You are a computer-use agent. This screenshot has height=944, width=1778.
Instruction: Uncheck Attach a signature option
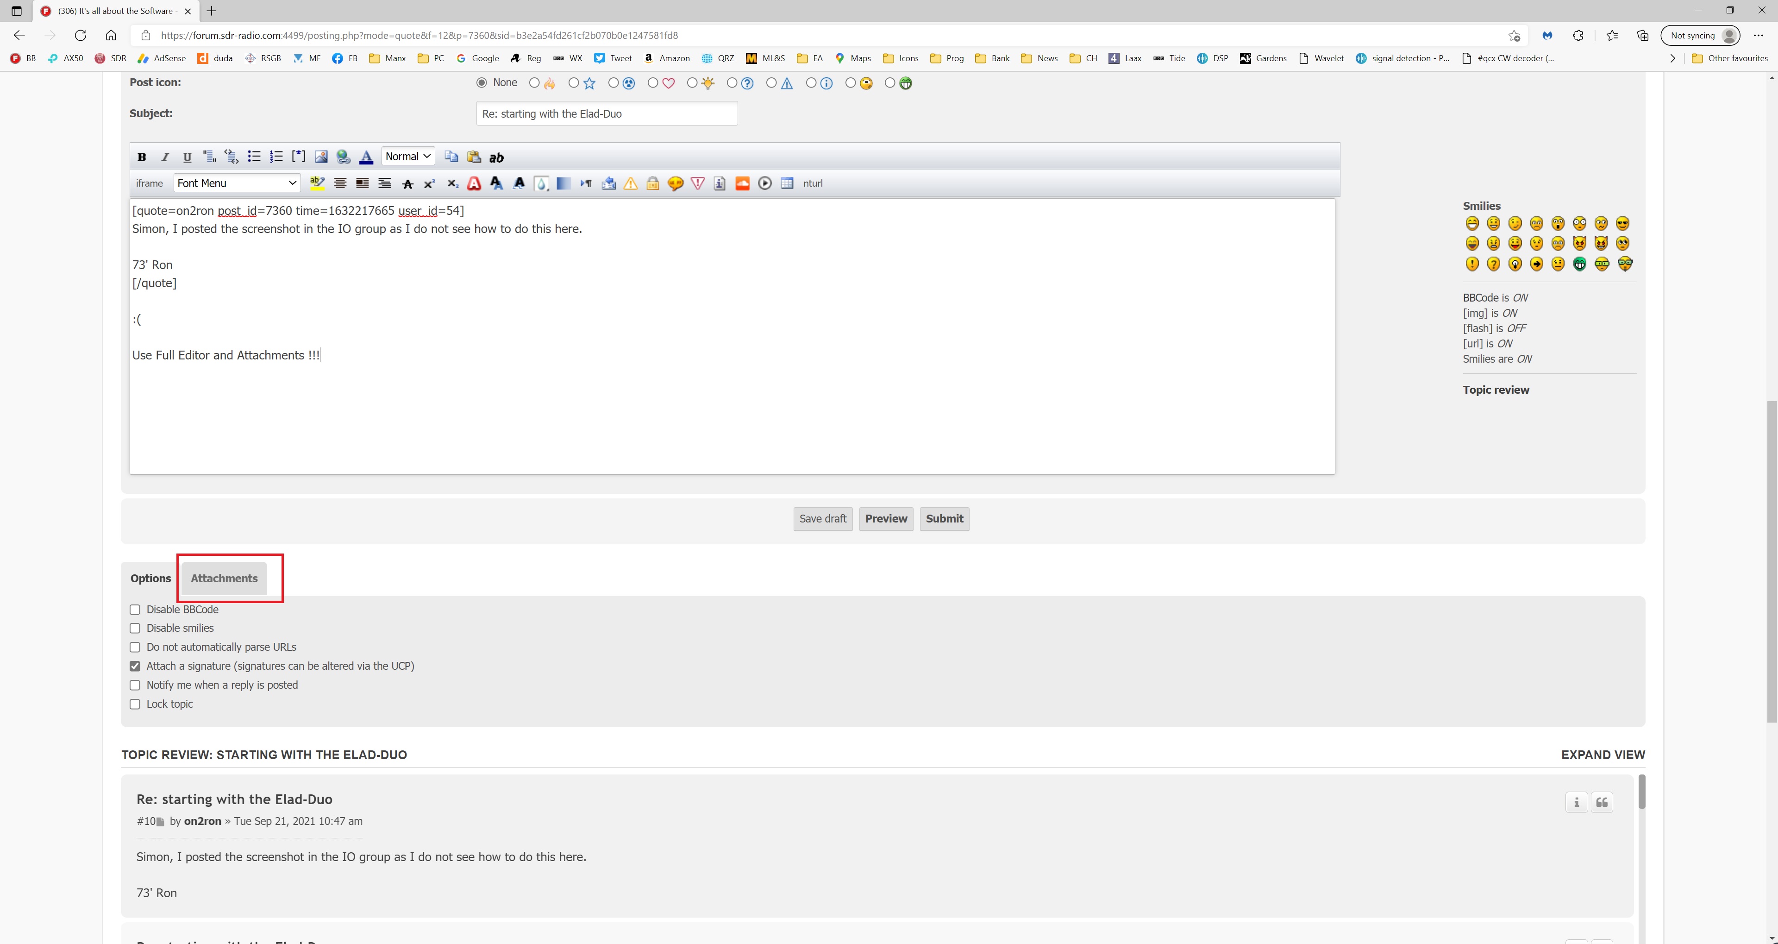pyautogui.click(x=135, y=667)
